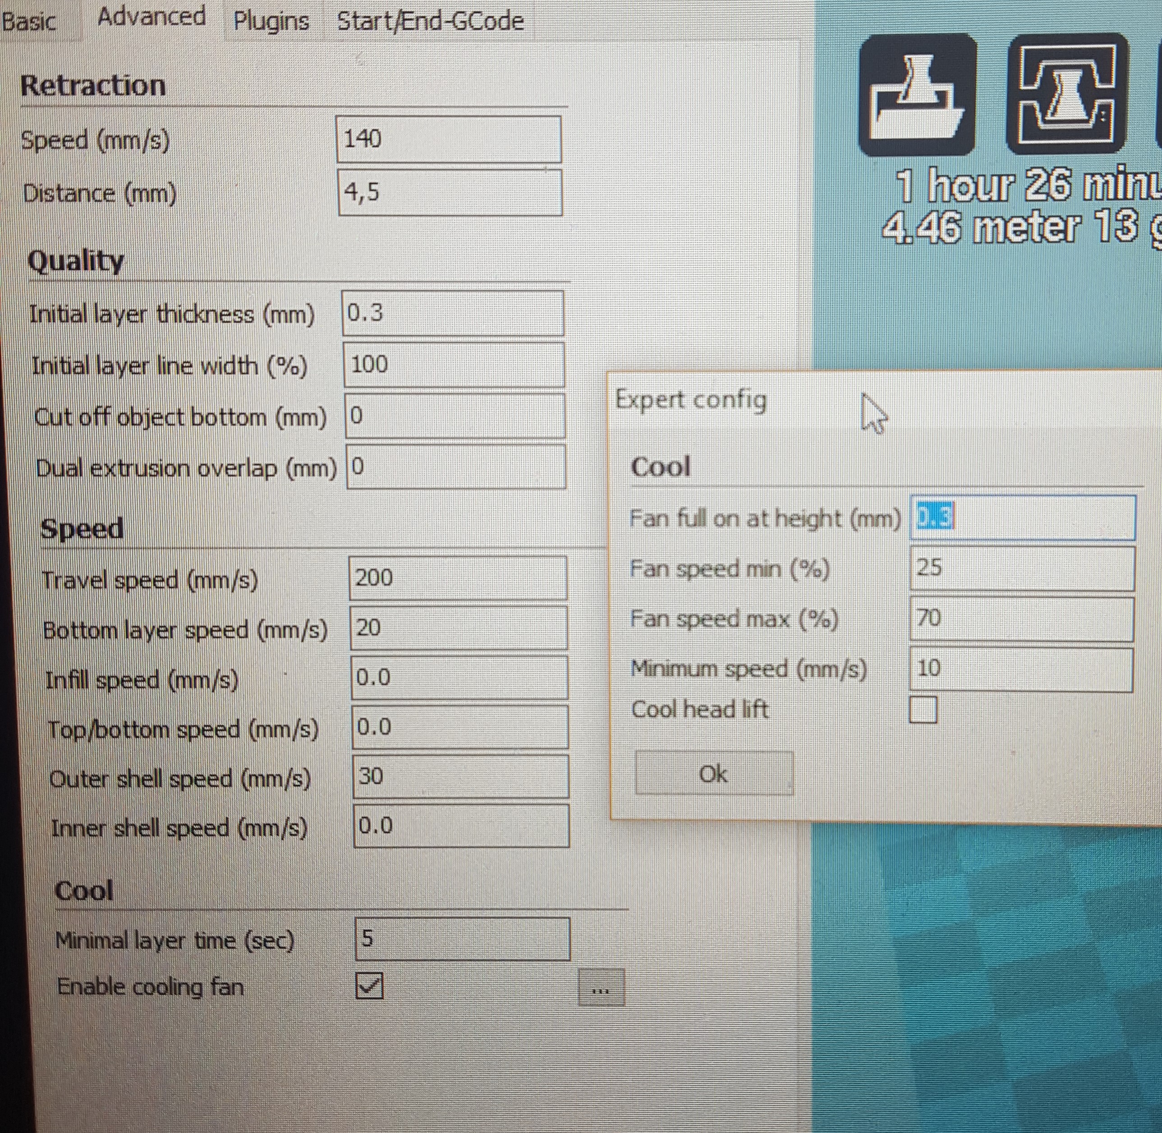Focus the Travel speed input

click(457, 578)
